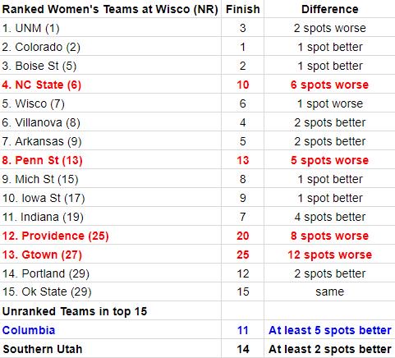
Task: Click Finish value 25 for Gtown
Action: 242,255
